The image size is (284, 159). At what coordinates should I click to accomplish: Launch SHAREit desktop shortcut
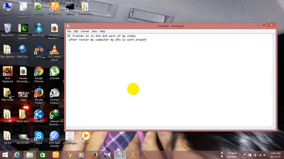[x=39, y=116]
